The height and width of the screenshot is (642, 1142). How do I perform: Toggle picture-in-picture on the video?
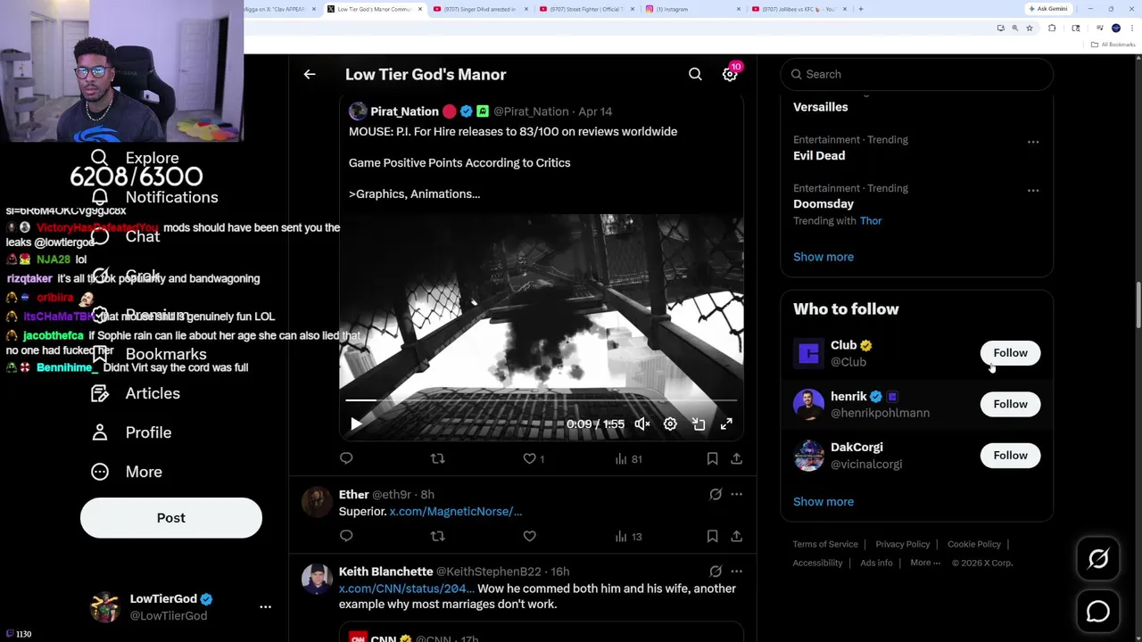pyautogui.click(x=699, y=424)
